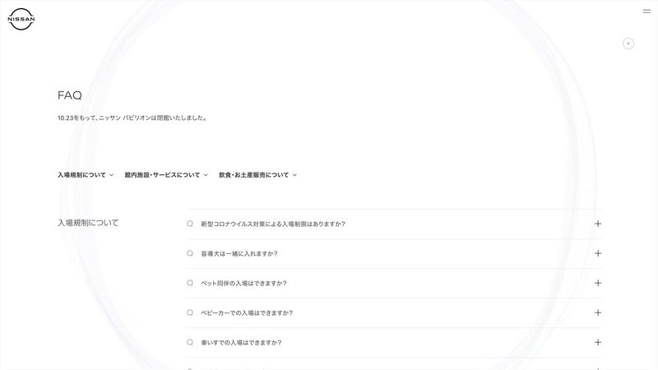Open the 飲食・お土産販売について anchor dropdown

click(x=257, y=175)
